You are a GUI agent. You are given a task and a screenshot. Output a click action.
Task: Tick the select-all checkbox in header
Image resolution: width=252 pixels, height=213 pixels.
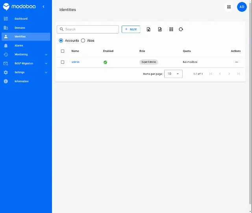coord(63,51)
